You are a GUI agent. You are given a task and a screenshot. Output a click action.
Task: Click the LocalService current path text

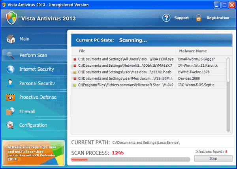[146, 143]
